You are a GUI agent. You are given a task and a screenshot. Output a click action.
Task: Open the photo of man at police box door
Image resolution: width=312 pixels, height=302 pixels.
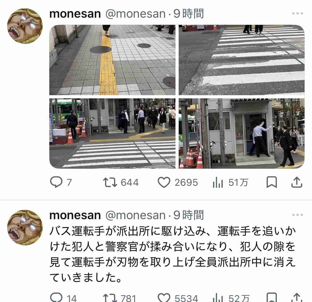pyautogui.click(x=242, y=133)
